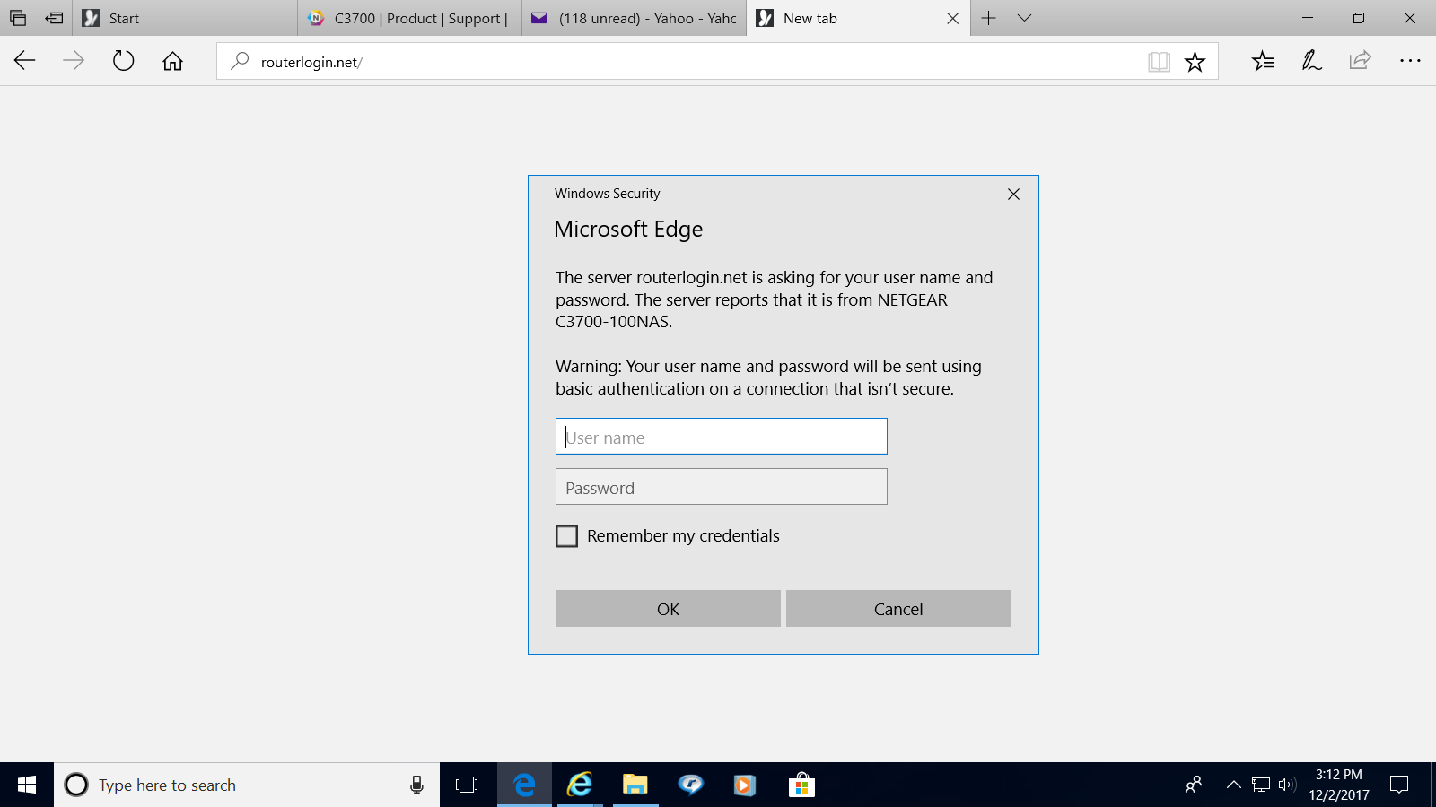Expand hidden system tray icons

(x=1234, y=785)
